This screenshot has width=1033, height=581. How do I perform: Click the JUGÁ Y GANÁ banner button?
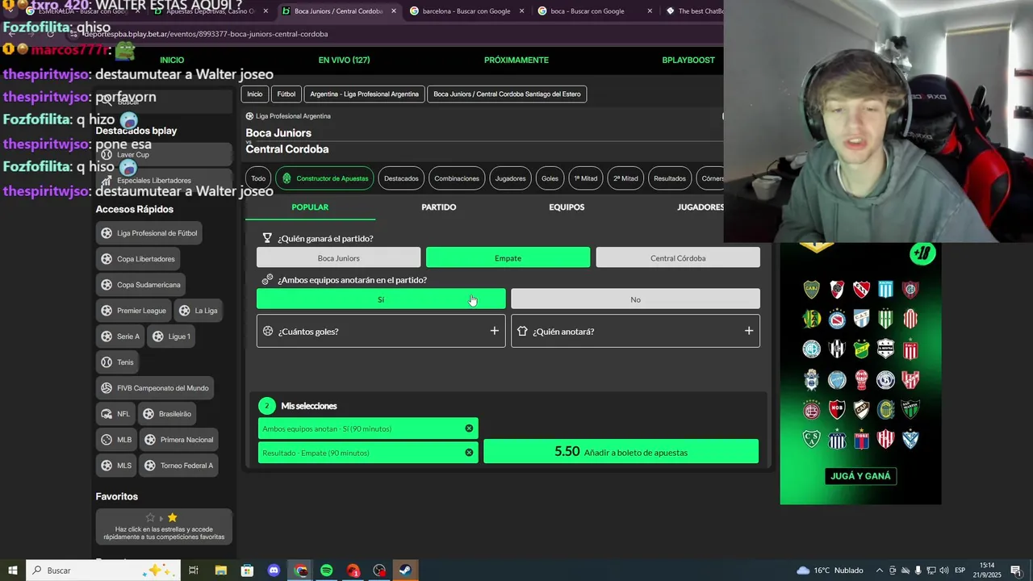tap(860, 476)
